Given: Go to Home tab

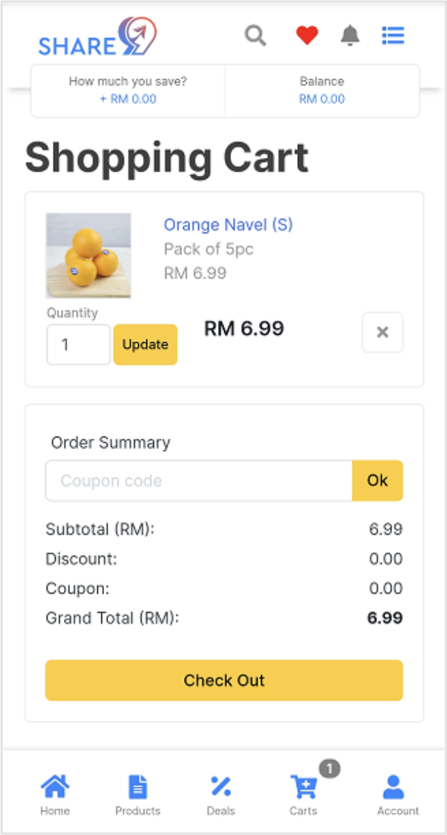Looking at the screenshot, I should [x=55, y=794].
